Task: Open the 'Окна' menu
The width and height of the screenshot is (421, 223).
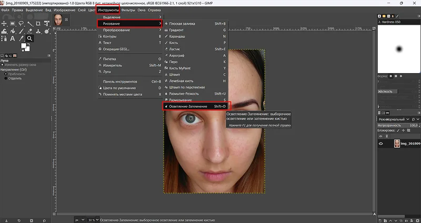Action: click(142, 10)
